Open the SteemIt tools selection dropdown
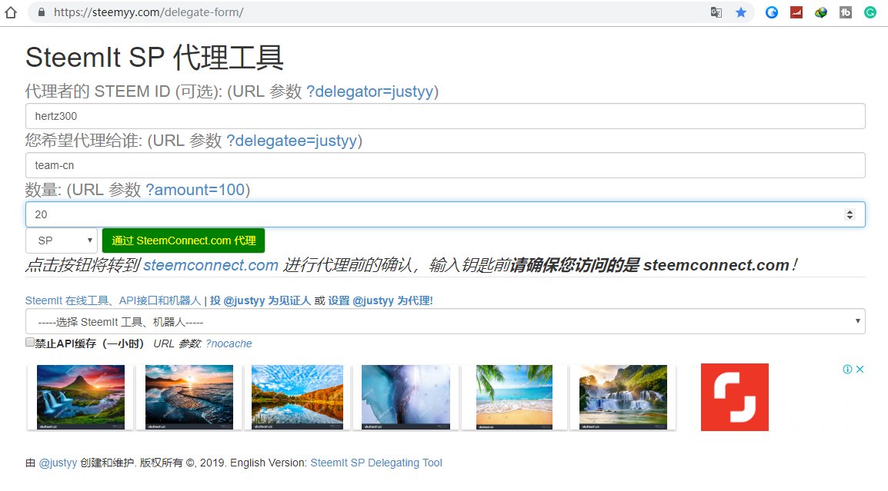Image resolution: width=888 pixels, height=491 pixels. (445, 321)
